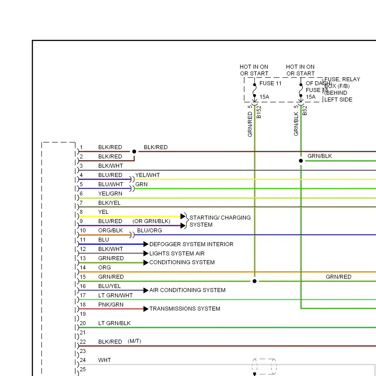The width and height of the screenshot is (376, 376).
Task: Select the (OR GRN/BLK) note
Action: click(151, 221)
